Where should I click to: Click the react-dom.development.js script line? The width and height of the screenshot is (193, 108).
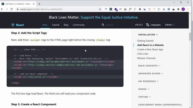point(64,65)
